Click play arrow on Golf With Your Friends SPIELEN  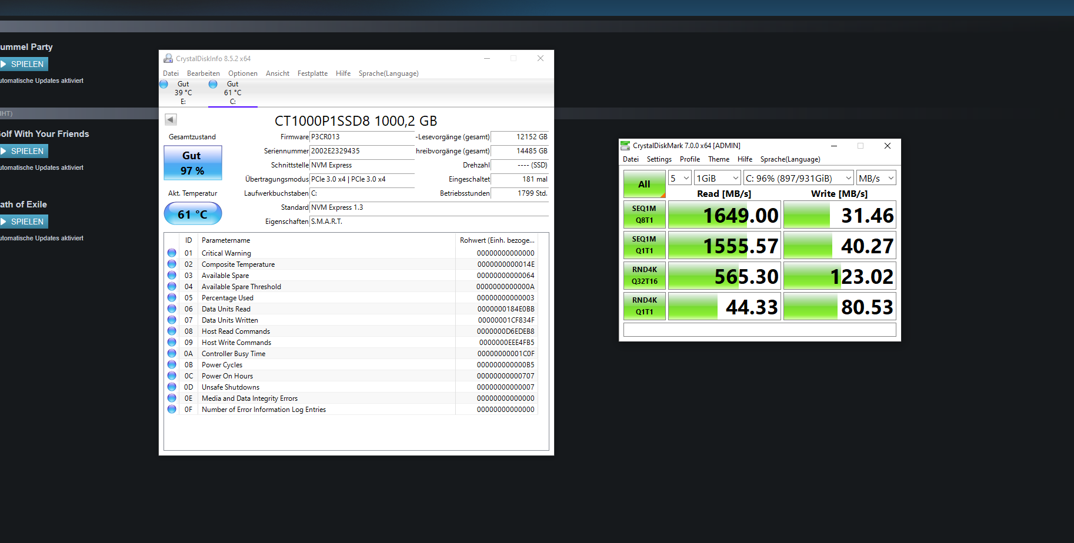(4, 151)
